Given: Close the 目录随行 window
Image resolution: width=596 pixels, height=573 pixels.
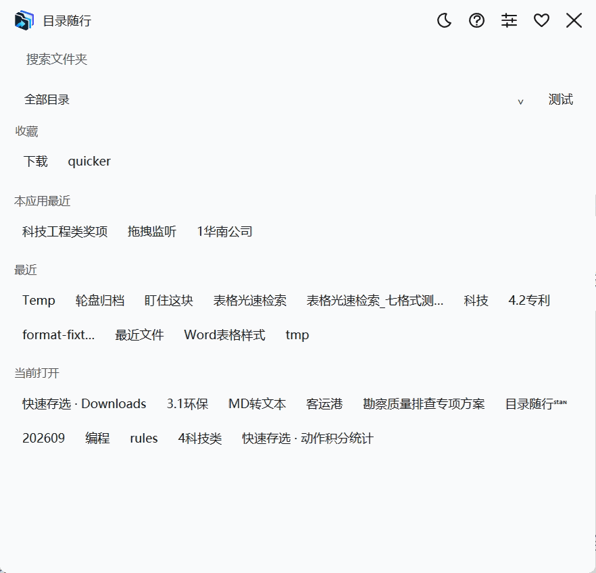Looking at the screenshot, I should click(574, 20).
